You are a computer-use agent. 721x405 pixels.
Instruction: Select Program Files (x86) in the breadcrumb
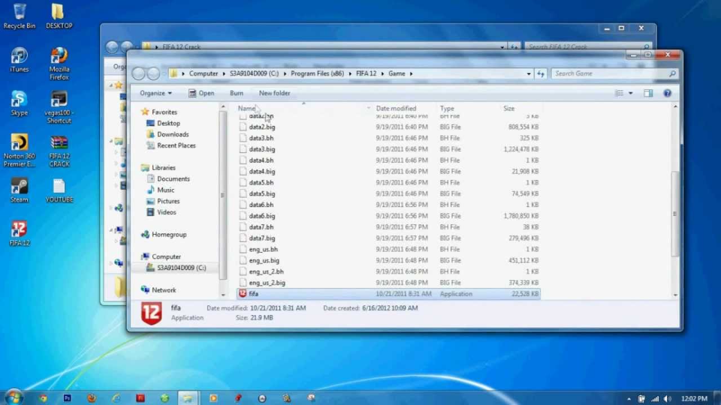coord(317,74)
